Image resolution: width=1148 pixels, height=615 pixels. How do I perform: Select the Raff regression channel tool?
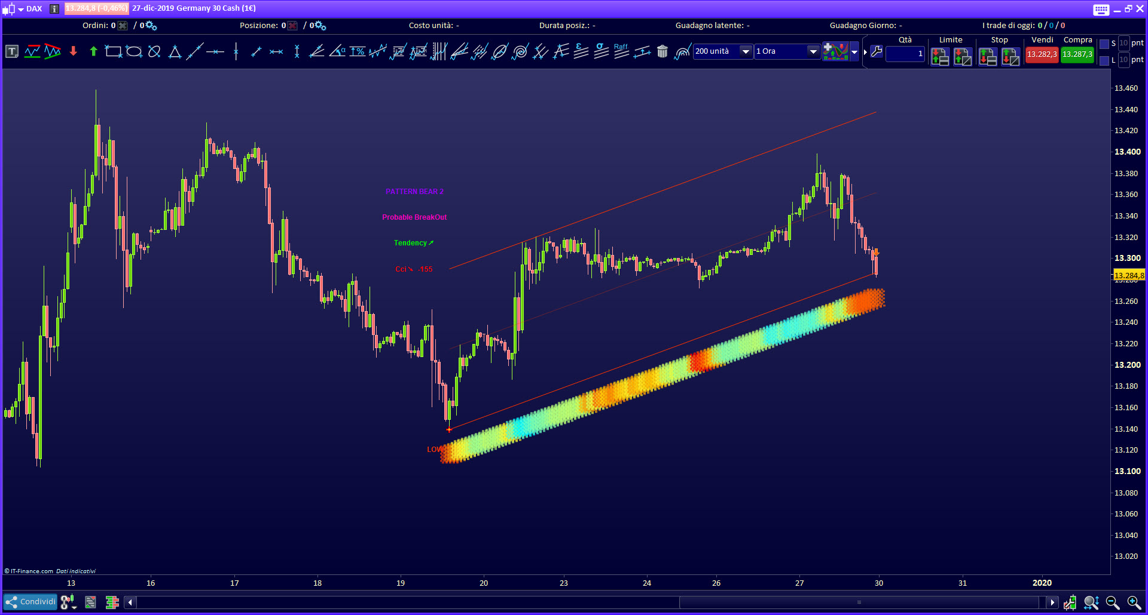coord(621,51)
